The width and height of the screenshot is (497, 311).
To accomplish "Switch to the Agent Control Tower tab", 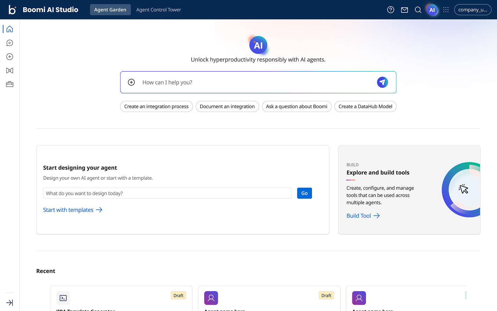I will tap(158, 10).
